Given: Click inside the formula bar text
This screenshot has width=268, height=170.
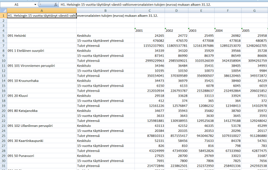Looking at the screenshot, I should click(x=136, y=5).
